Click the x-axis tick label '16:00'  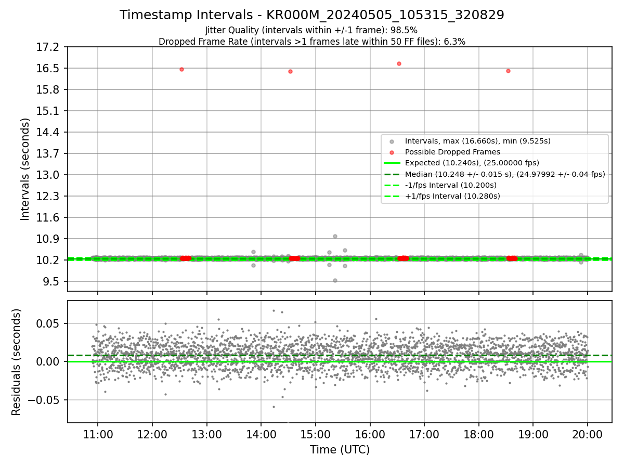click(x=370, y=434)
